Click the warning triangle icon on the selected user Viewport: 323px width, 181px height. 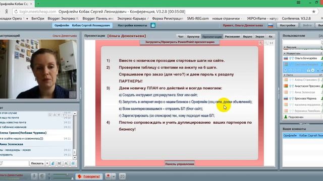[308, 70]
